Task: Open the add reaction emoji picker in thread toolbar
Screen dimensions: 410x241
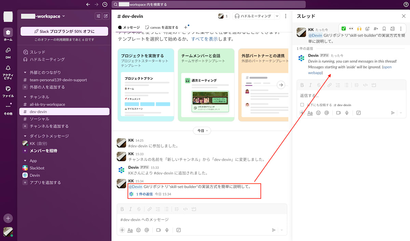Action: pyautogui.click(x=368, y=28)
